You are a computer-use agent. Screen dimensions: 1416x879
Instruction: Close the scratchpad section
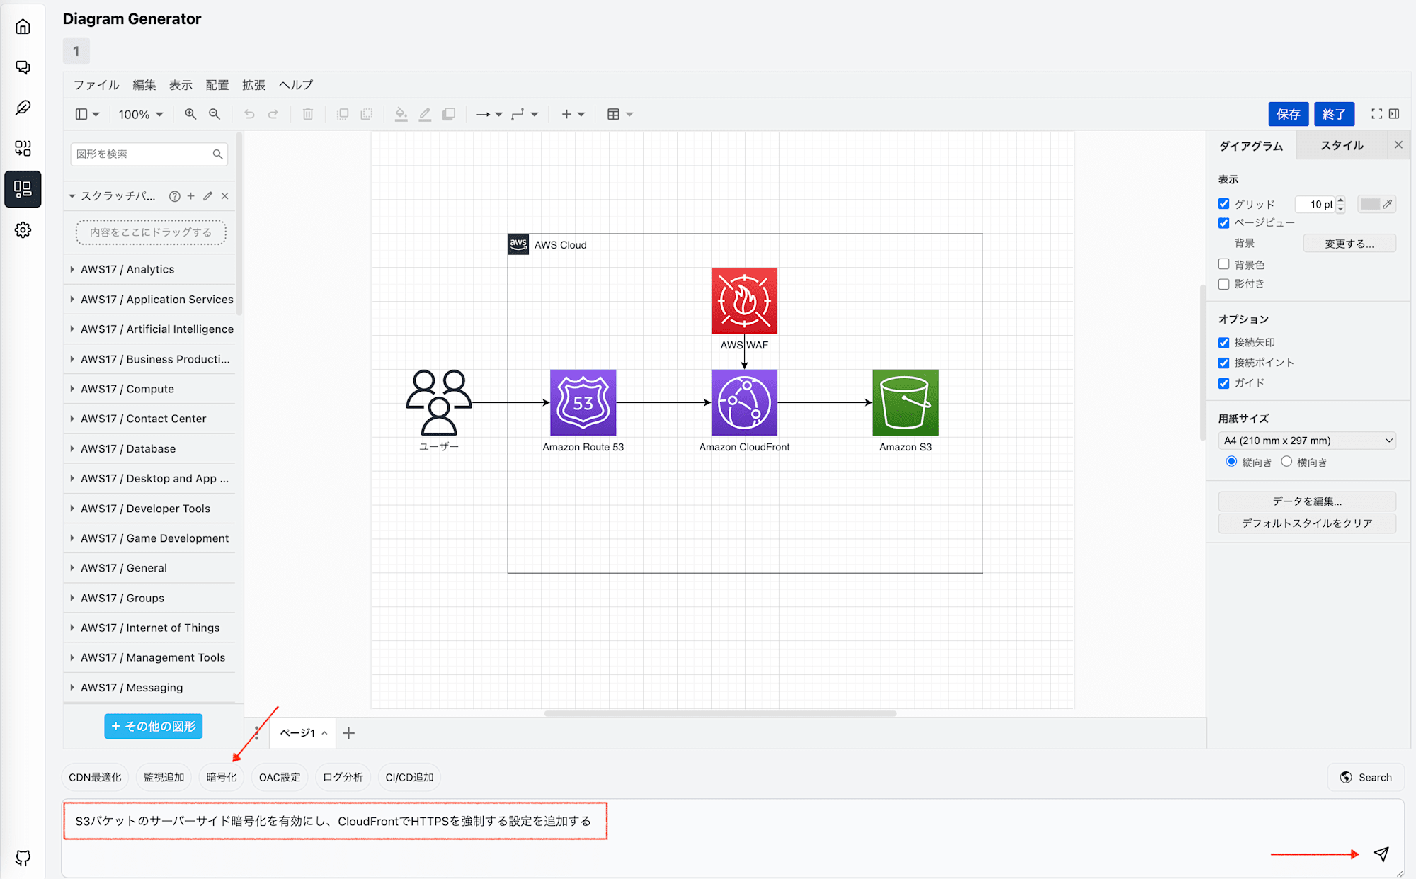(x=225, y=196)
